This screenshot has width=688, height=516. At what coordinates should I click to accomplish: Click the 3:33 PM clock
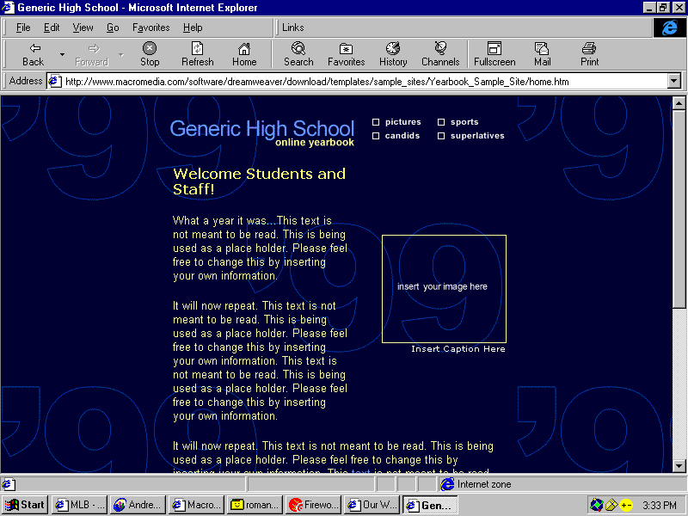(660, 506)
